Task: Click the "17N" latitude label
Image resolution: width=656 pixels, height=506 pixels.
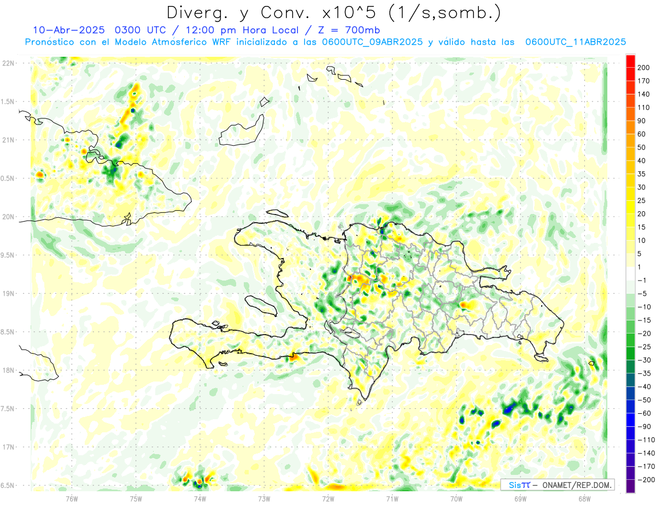Action: tap(8, 447)
